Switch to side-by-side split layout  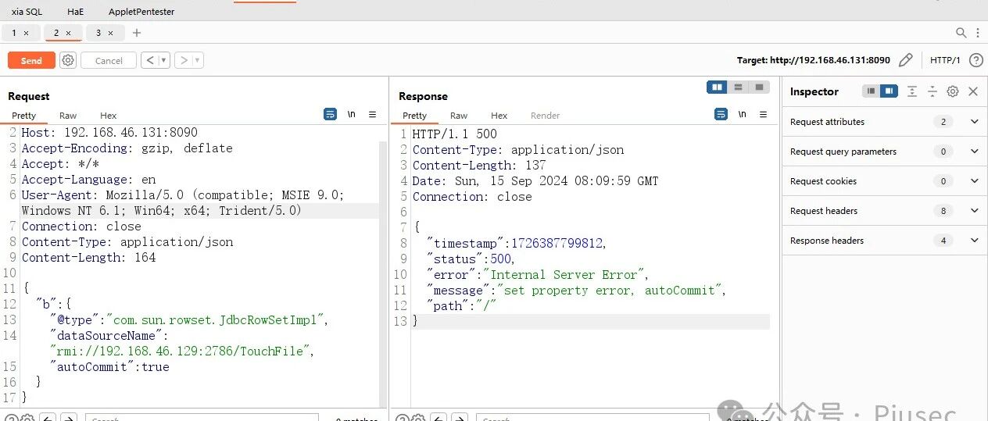[x=717, y=87]
